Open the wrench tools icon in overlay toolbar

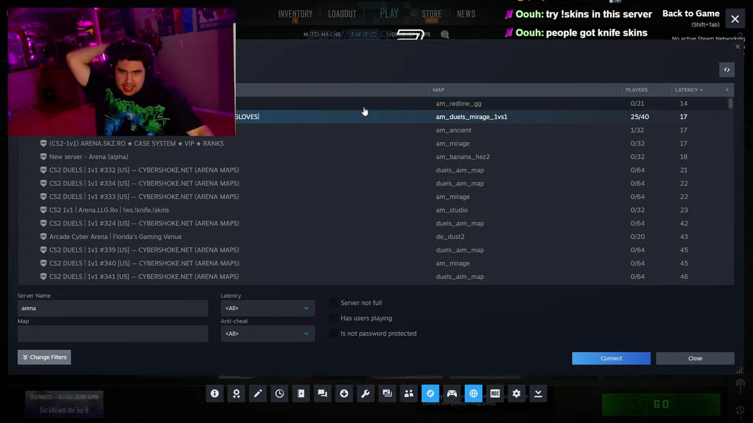coord(365,394)
